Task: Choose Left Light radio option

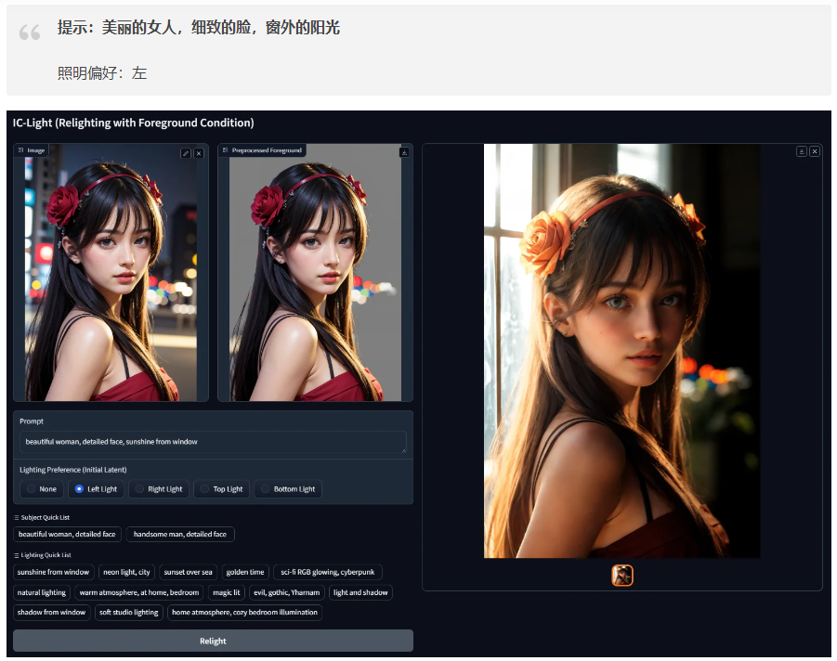Action: pos(96,489)
